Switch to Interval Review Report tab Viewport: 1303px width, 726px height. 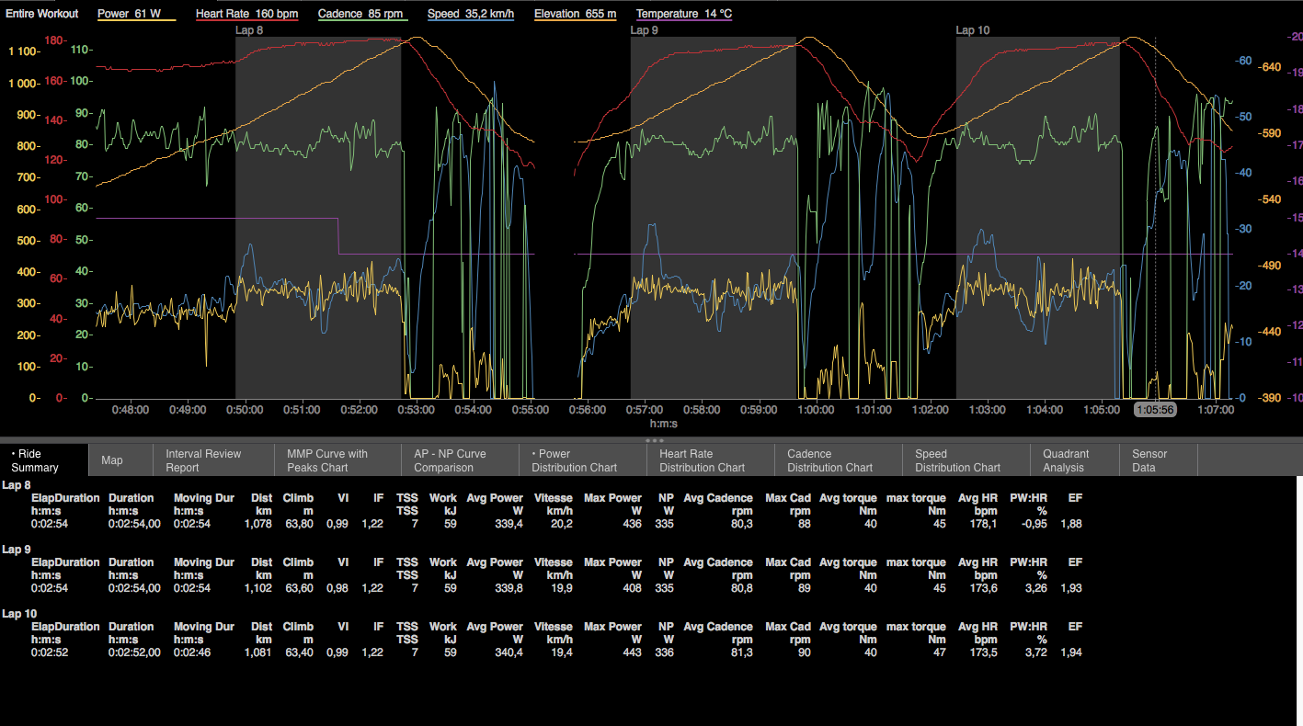203,460
